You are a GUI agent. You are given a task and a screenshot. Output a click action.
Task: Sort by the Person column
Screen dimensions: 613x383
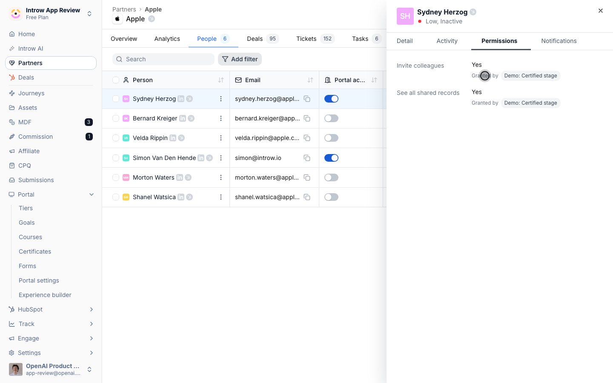(221, 80)
